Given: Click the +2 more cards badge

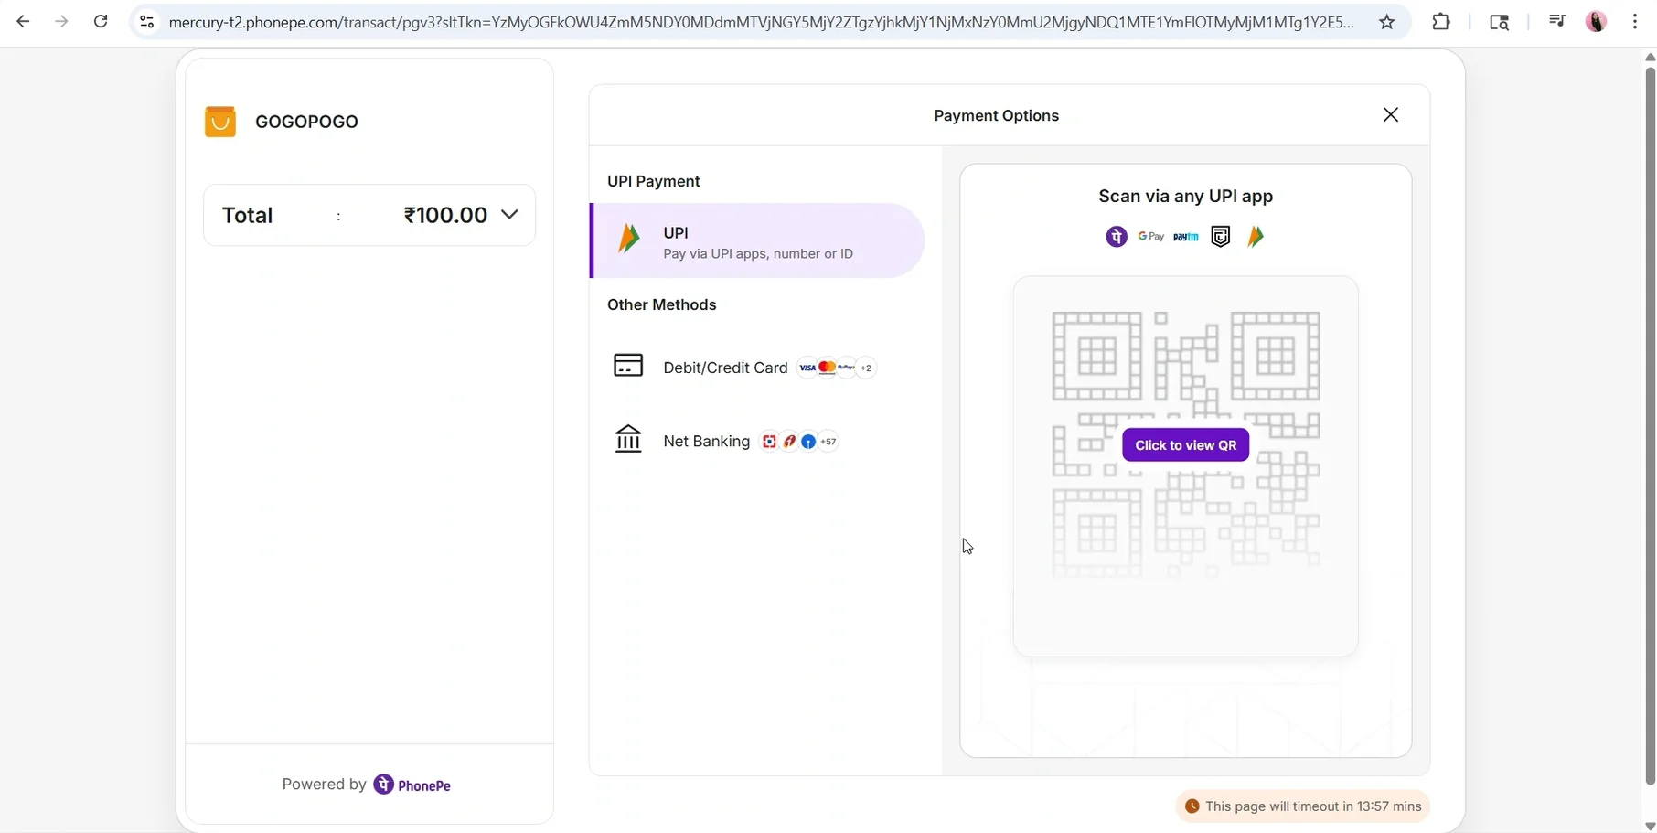Looking at the screenshot, I should 866,368.
